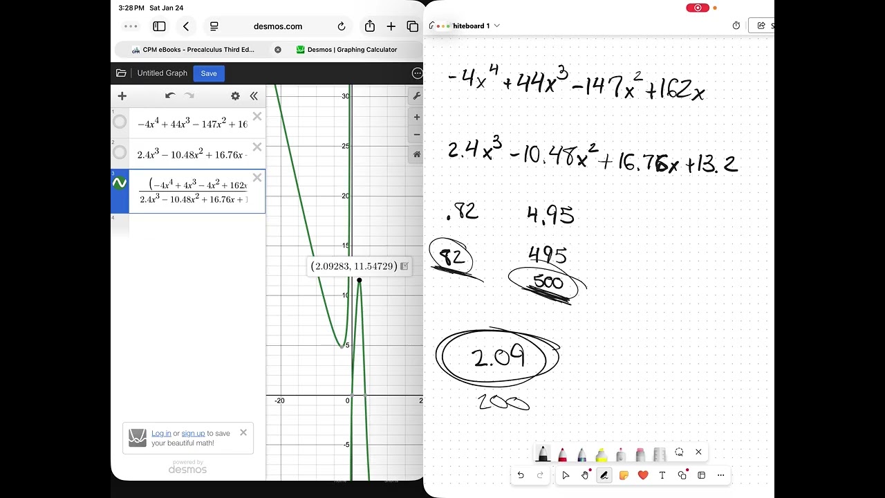Screen dimensions: 885x498
Task: Toggle the ruler tool in Whiteboard
Action: [x=660, y=453]
